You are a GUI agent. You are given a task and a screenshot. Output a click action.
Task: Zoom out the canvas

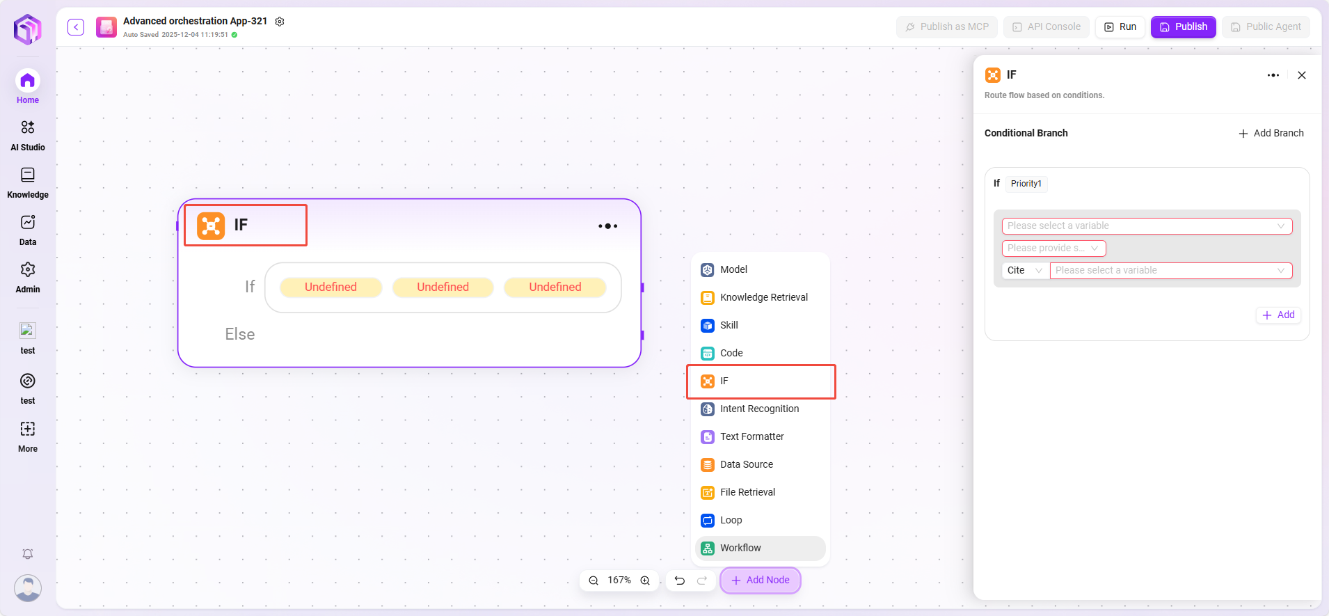[x=594, y=581]
